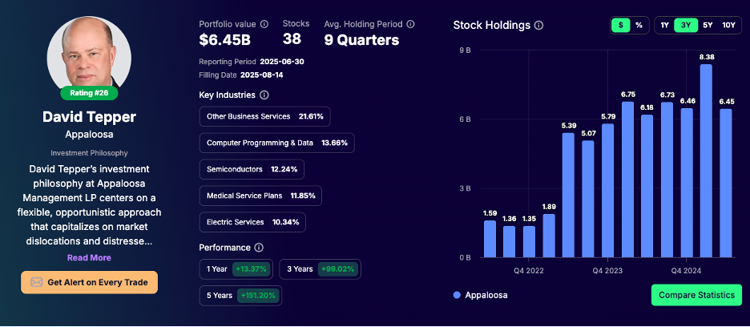Viewport: 750px width, 327px height.
Task: Click the Q4 2022 axis label
Action: [529, 271]
